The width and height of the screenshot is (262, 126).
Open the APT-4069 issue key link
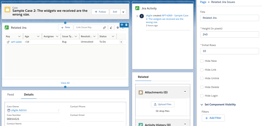pos(16,42)
